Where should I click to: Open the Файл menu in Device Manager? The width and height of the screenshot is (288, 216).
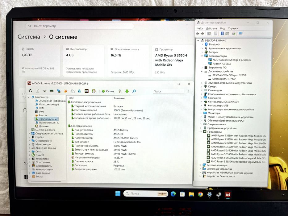tap(200, 28)
